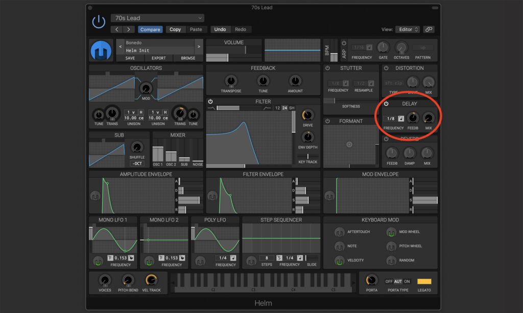The height and width of the screenshot is (313, 523).
Task: Enable the Formant power switch
Action: tap(327, 121)
